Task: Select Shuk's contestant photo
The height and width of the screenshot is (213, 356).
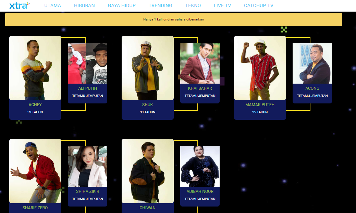Action: (148, 68)
